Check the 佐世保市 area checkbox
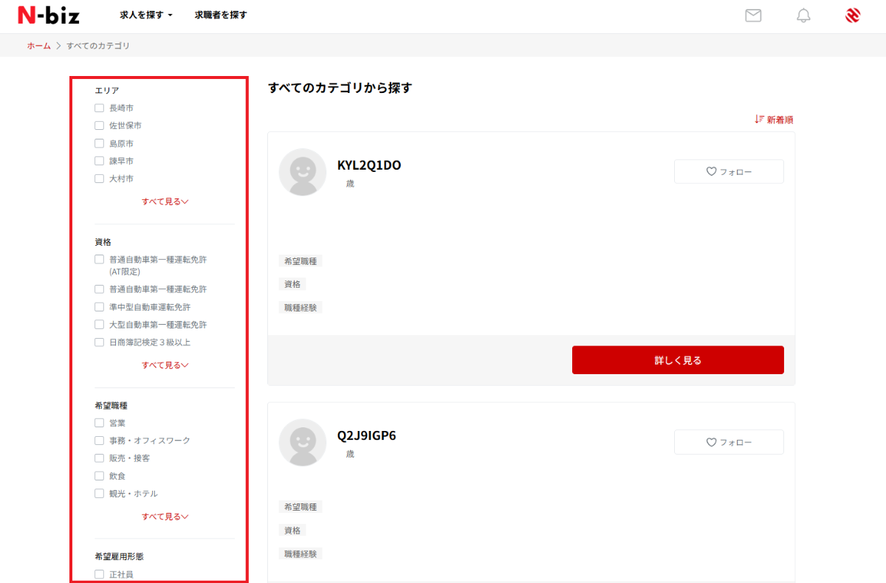886x583 pixels. coord(99,125)
